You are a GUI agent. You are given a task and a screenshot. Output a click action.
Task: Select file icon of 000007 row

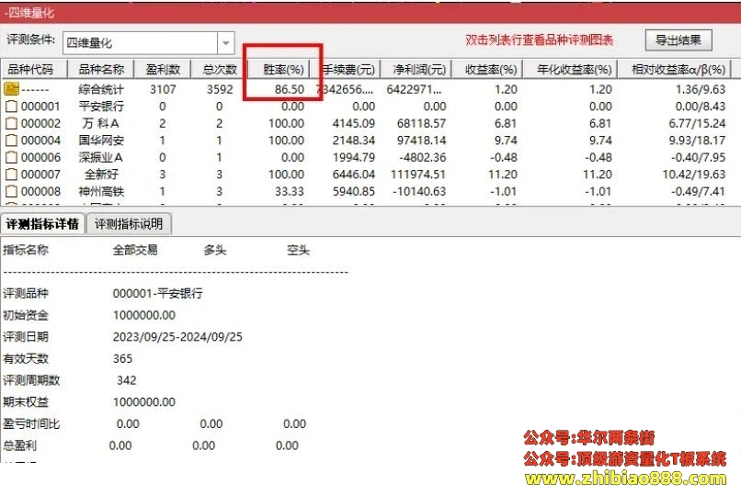(11, 174)
